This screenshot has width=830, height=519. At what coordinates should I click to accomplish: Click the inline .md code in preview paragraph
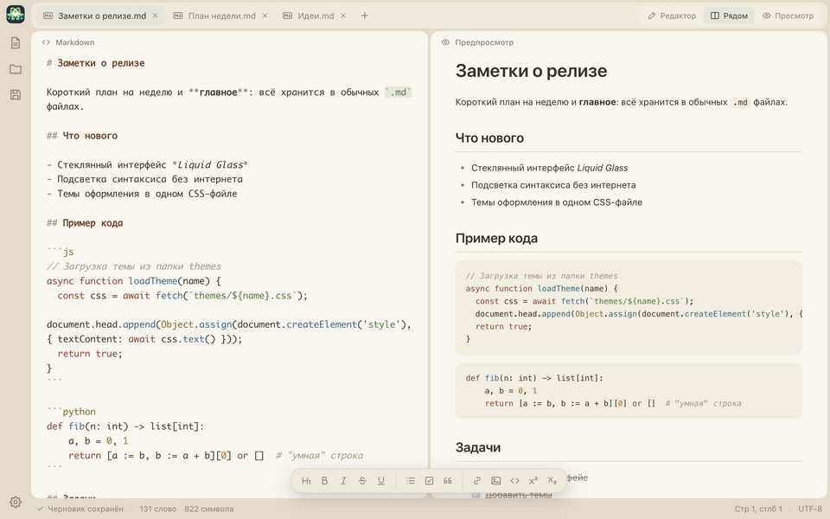740,102
